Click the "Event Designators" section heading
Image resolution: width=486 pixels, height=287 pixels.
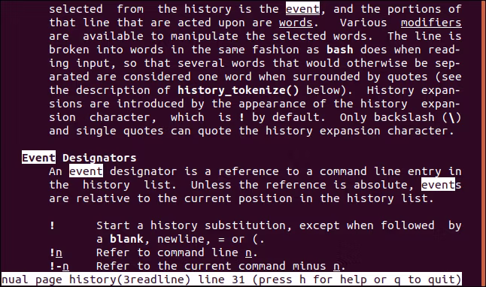[79, 158]
